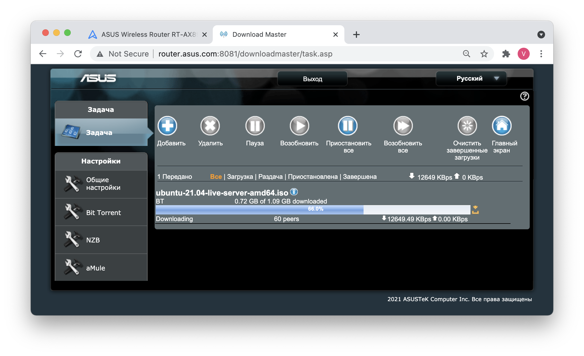
Task: Close the Download Master tab
Action: click(x=336, y=35)
